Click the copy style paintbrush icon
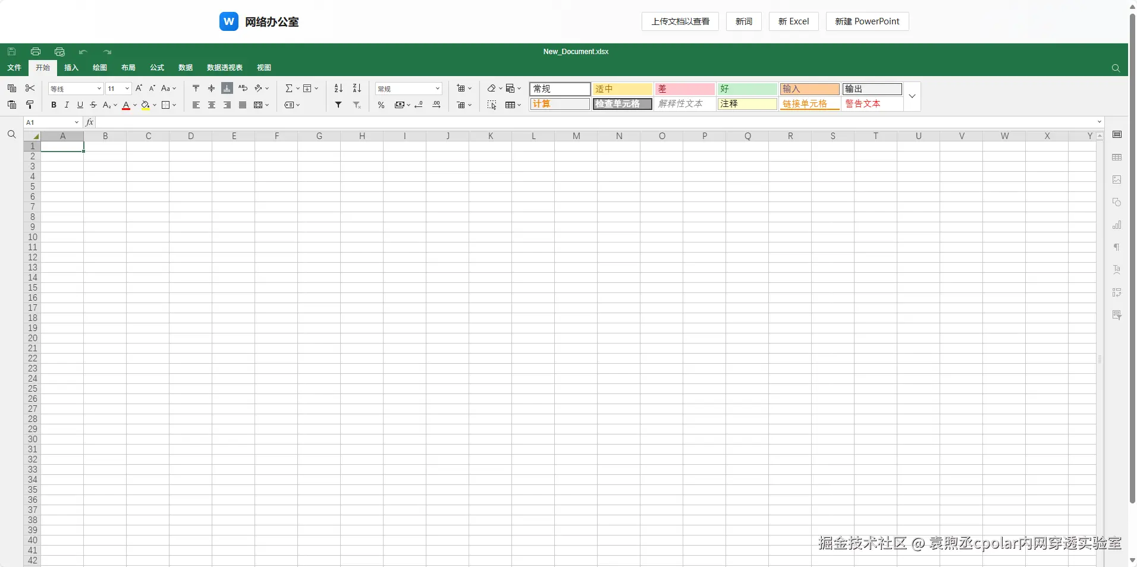The width and height of the screenshot is (1137, 567). click(30, 105)
